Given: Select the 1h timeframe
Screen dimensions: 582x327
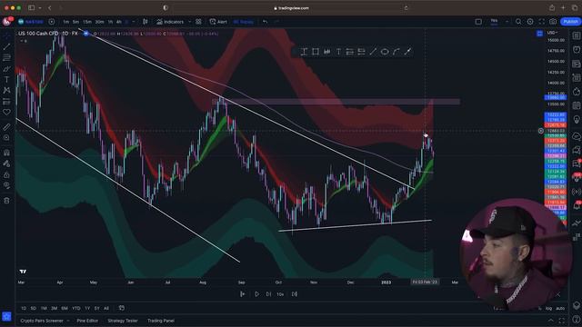Looking at the screenshot, I should [x=110, y=22].
